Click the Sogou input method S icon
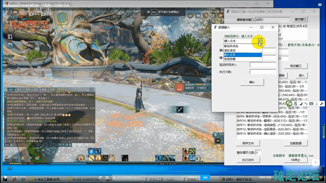The height and width of the screenshot is (183, 326). tap(289, 103)
